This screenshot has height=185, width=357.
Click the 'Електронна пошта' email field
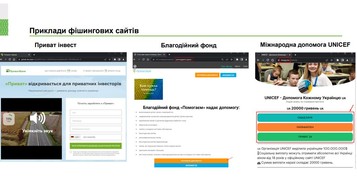[x=96, y=129]
